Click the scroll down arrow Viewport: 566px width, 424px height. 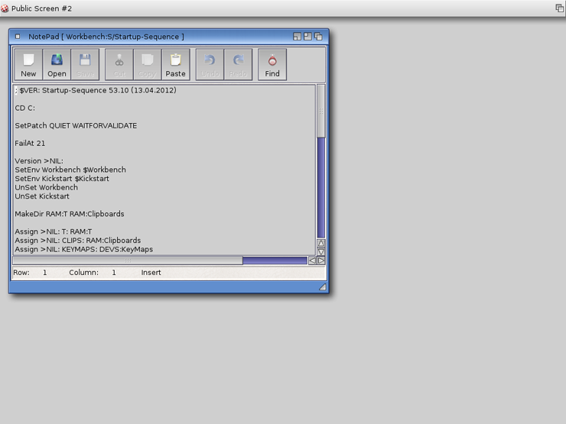coord(321,251)
